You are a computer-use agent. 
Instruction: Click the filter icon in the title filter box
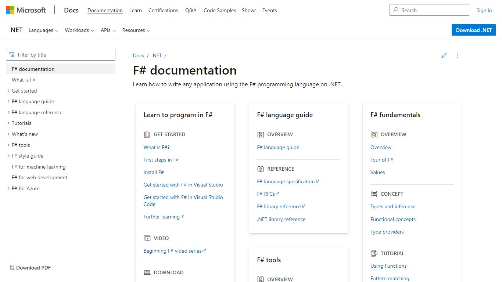click(12, 55)
